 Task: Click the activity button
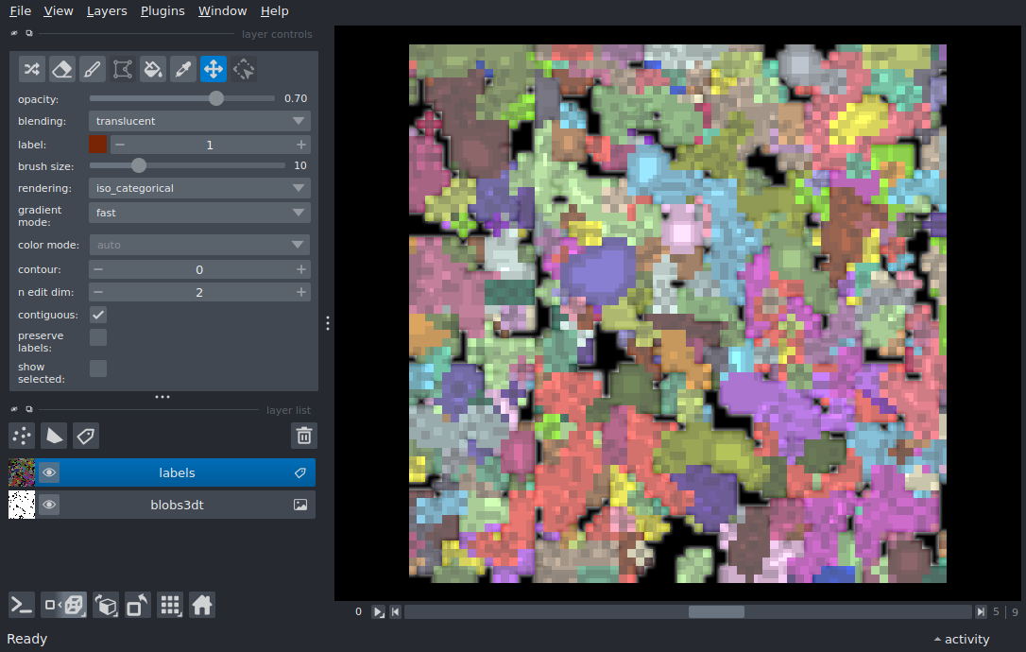point(962,640)
